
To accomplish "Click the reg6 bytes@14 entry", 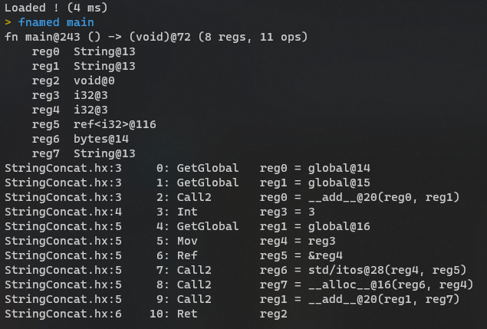I will coord(80,139).
